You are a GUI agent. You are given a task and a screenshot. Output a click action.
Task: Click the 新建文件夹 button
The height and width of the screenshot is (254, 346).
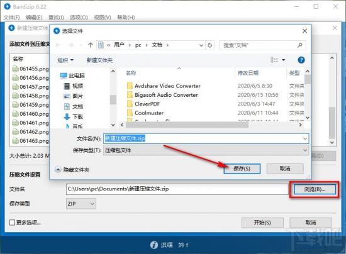pos(99,60)
